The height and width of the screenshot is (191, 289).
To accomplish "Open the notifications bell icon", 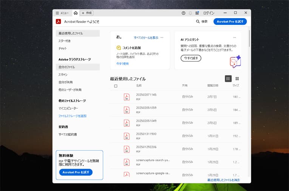I will pyautogui.click(x=190, y=13).
